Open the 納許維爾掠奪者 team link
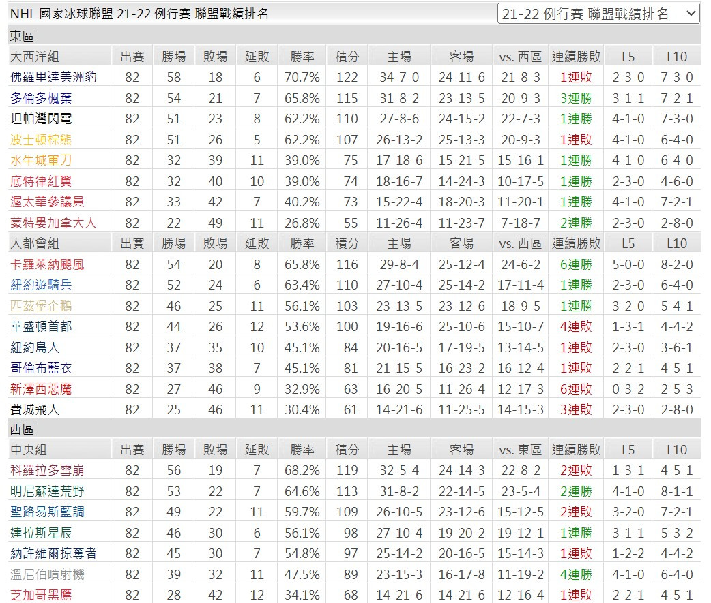 click(53, 553)
